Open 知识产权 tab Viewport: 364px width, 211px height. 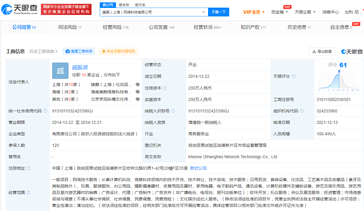pos(253,27)
